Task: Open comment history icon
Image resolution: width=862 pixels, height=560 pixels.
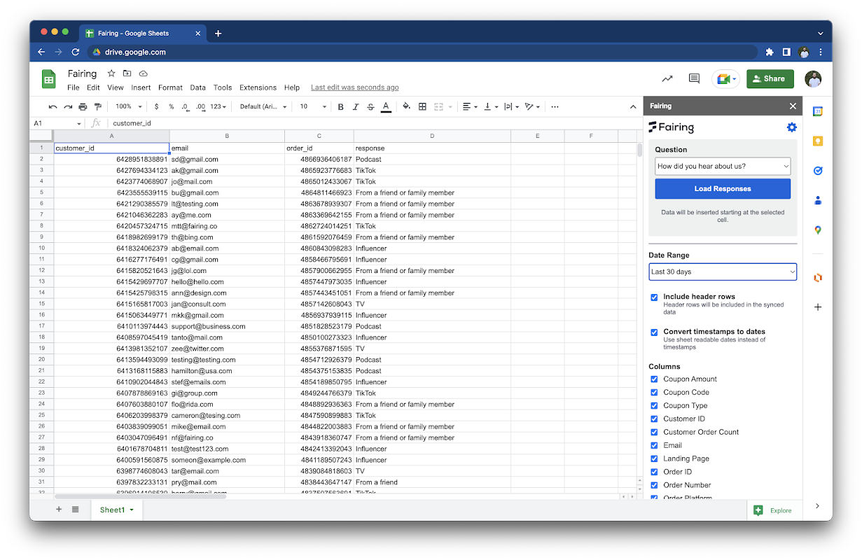Action: pos(694,79)
